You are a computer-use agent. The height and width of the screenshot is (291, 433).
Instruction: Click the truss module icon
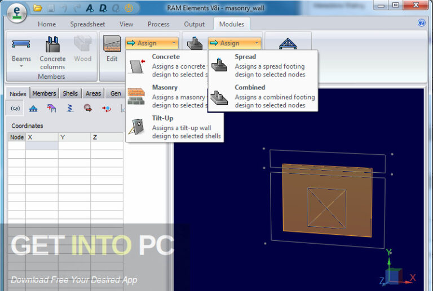click(x=288, y=43)
